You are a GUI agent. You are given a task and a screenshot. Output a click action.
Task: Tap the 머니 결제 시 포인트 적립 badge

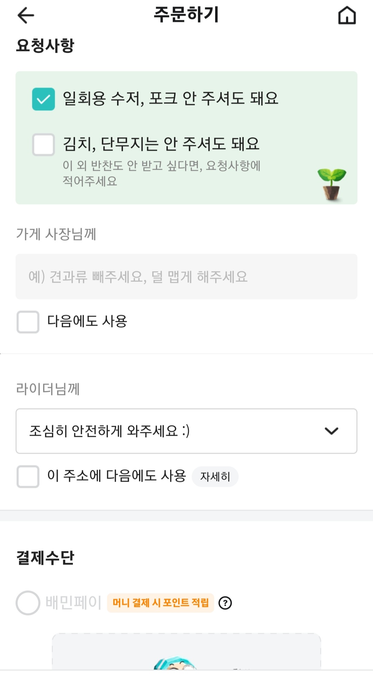[x=161, y=603]
